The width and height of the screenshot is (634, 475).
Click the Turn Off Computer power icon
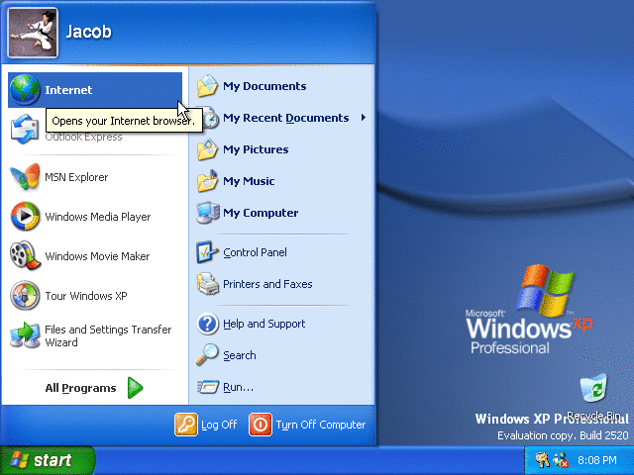pyautogui.click(x=261, y=425)
